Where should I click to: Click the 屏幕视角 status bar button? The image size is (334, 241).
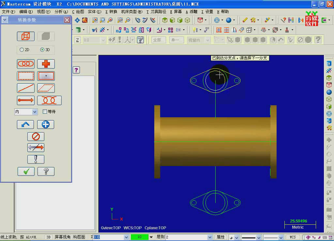coord(62,237)
